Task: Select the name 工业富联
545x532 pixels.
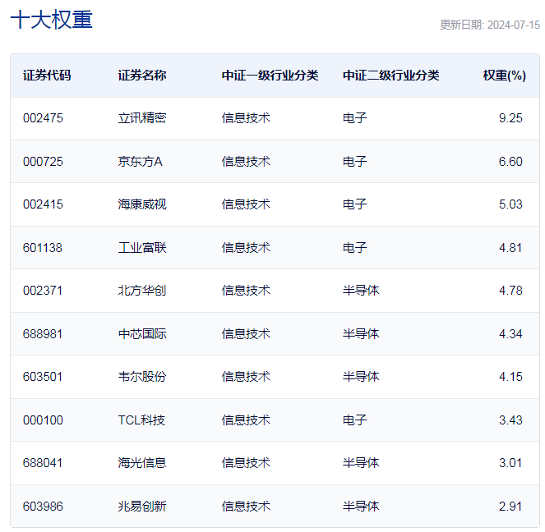Action: pyautogui.click(x=142, y=248)
